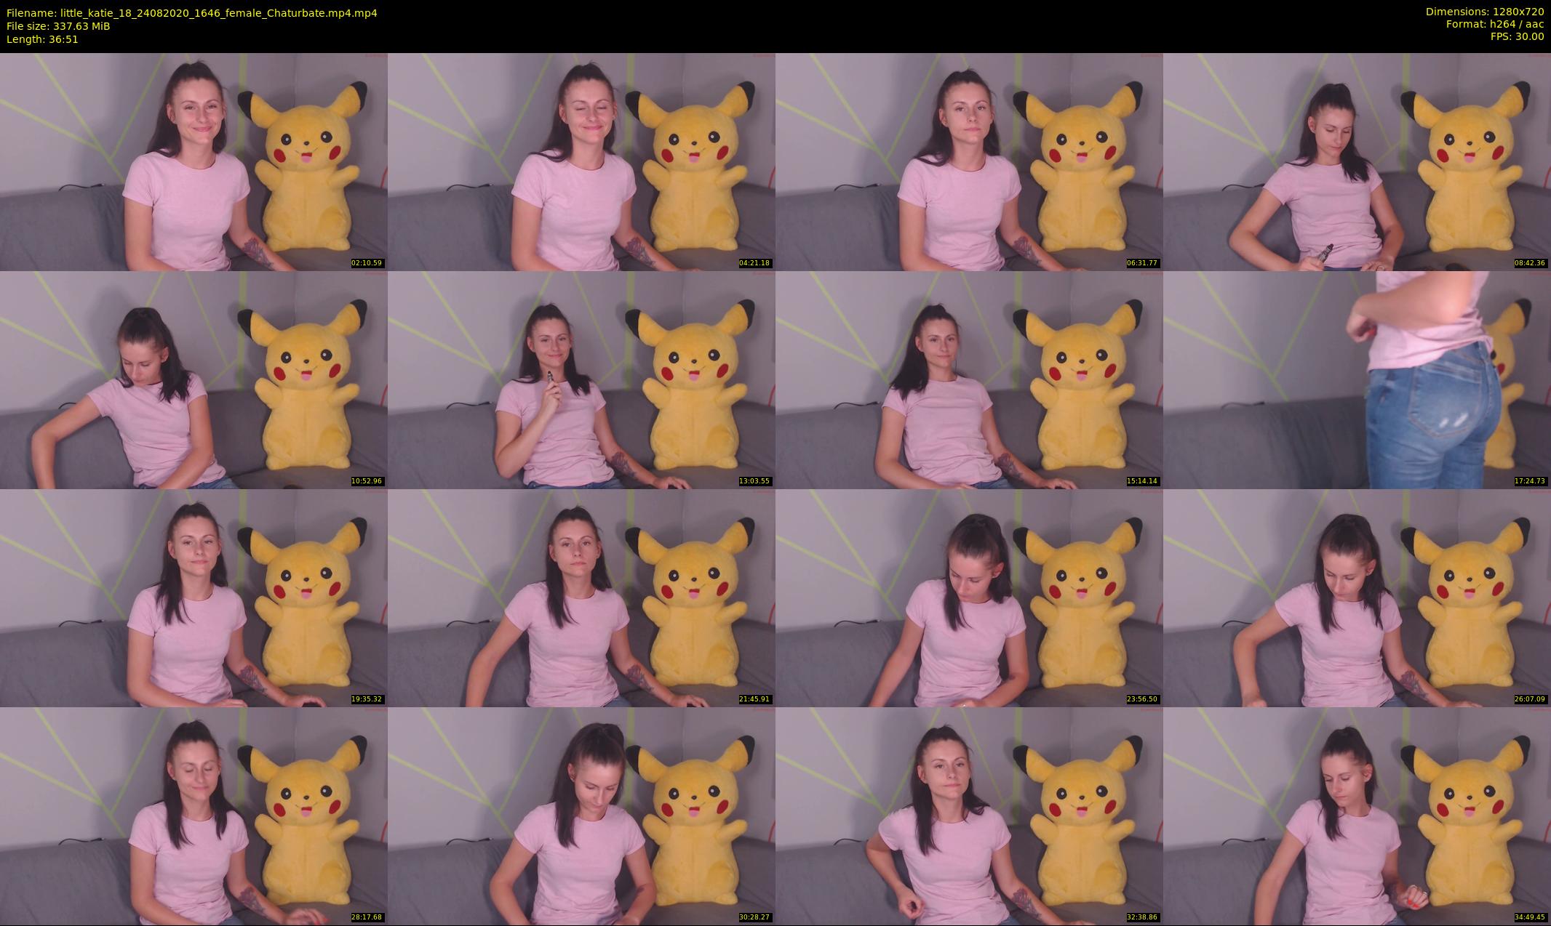Open the thumbnail at 32:38.86
The width and height of the screenshot is (1551, 926).
point(969,816)
